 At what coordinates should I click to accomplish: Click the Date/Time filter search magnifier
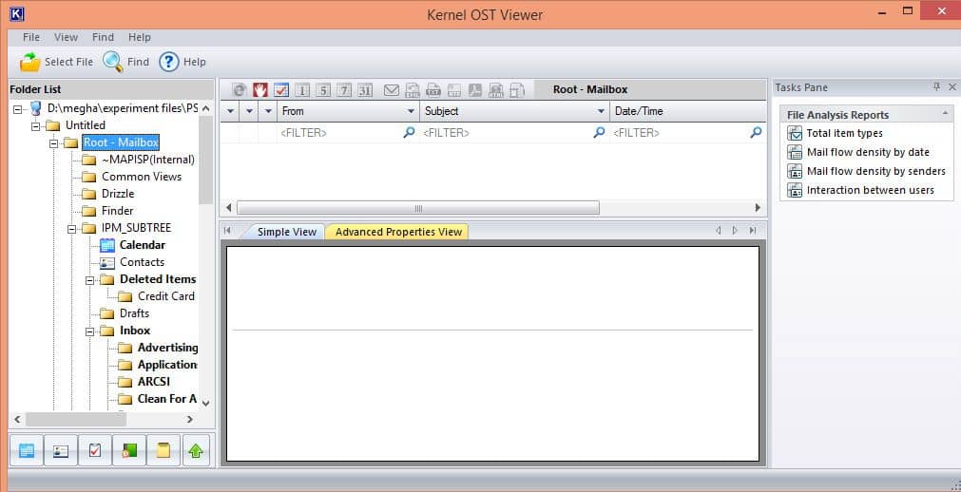757,132
